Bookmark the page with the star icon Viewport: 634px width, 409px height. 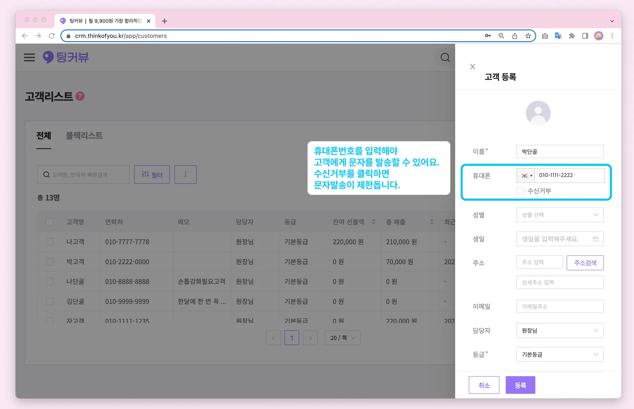point(528,36)
